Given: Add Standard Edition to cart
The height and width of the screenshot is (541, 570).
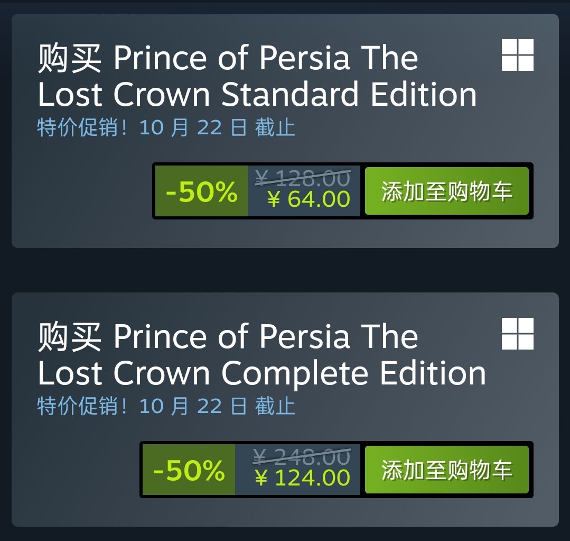Looking at the screenshot, I should click(446, 191).
